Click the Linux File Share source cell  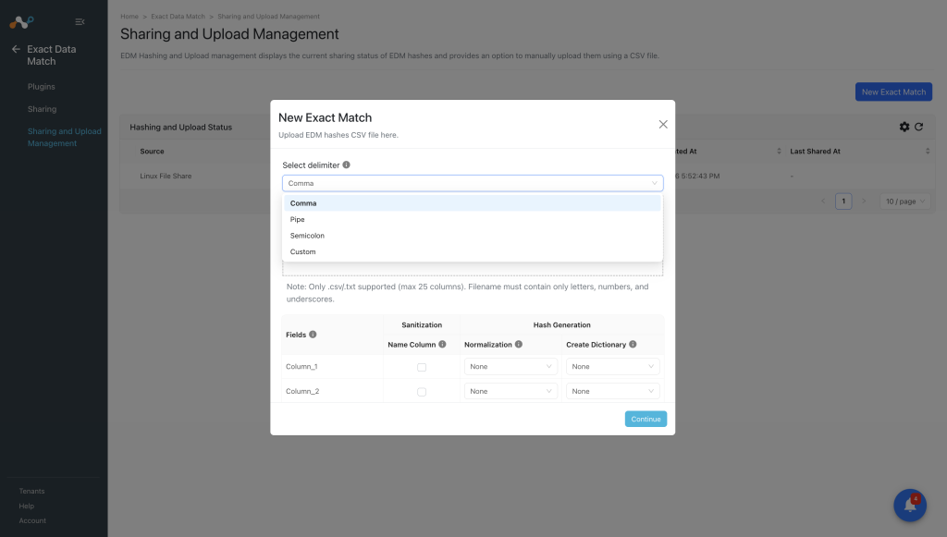(166, 177)
